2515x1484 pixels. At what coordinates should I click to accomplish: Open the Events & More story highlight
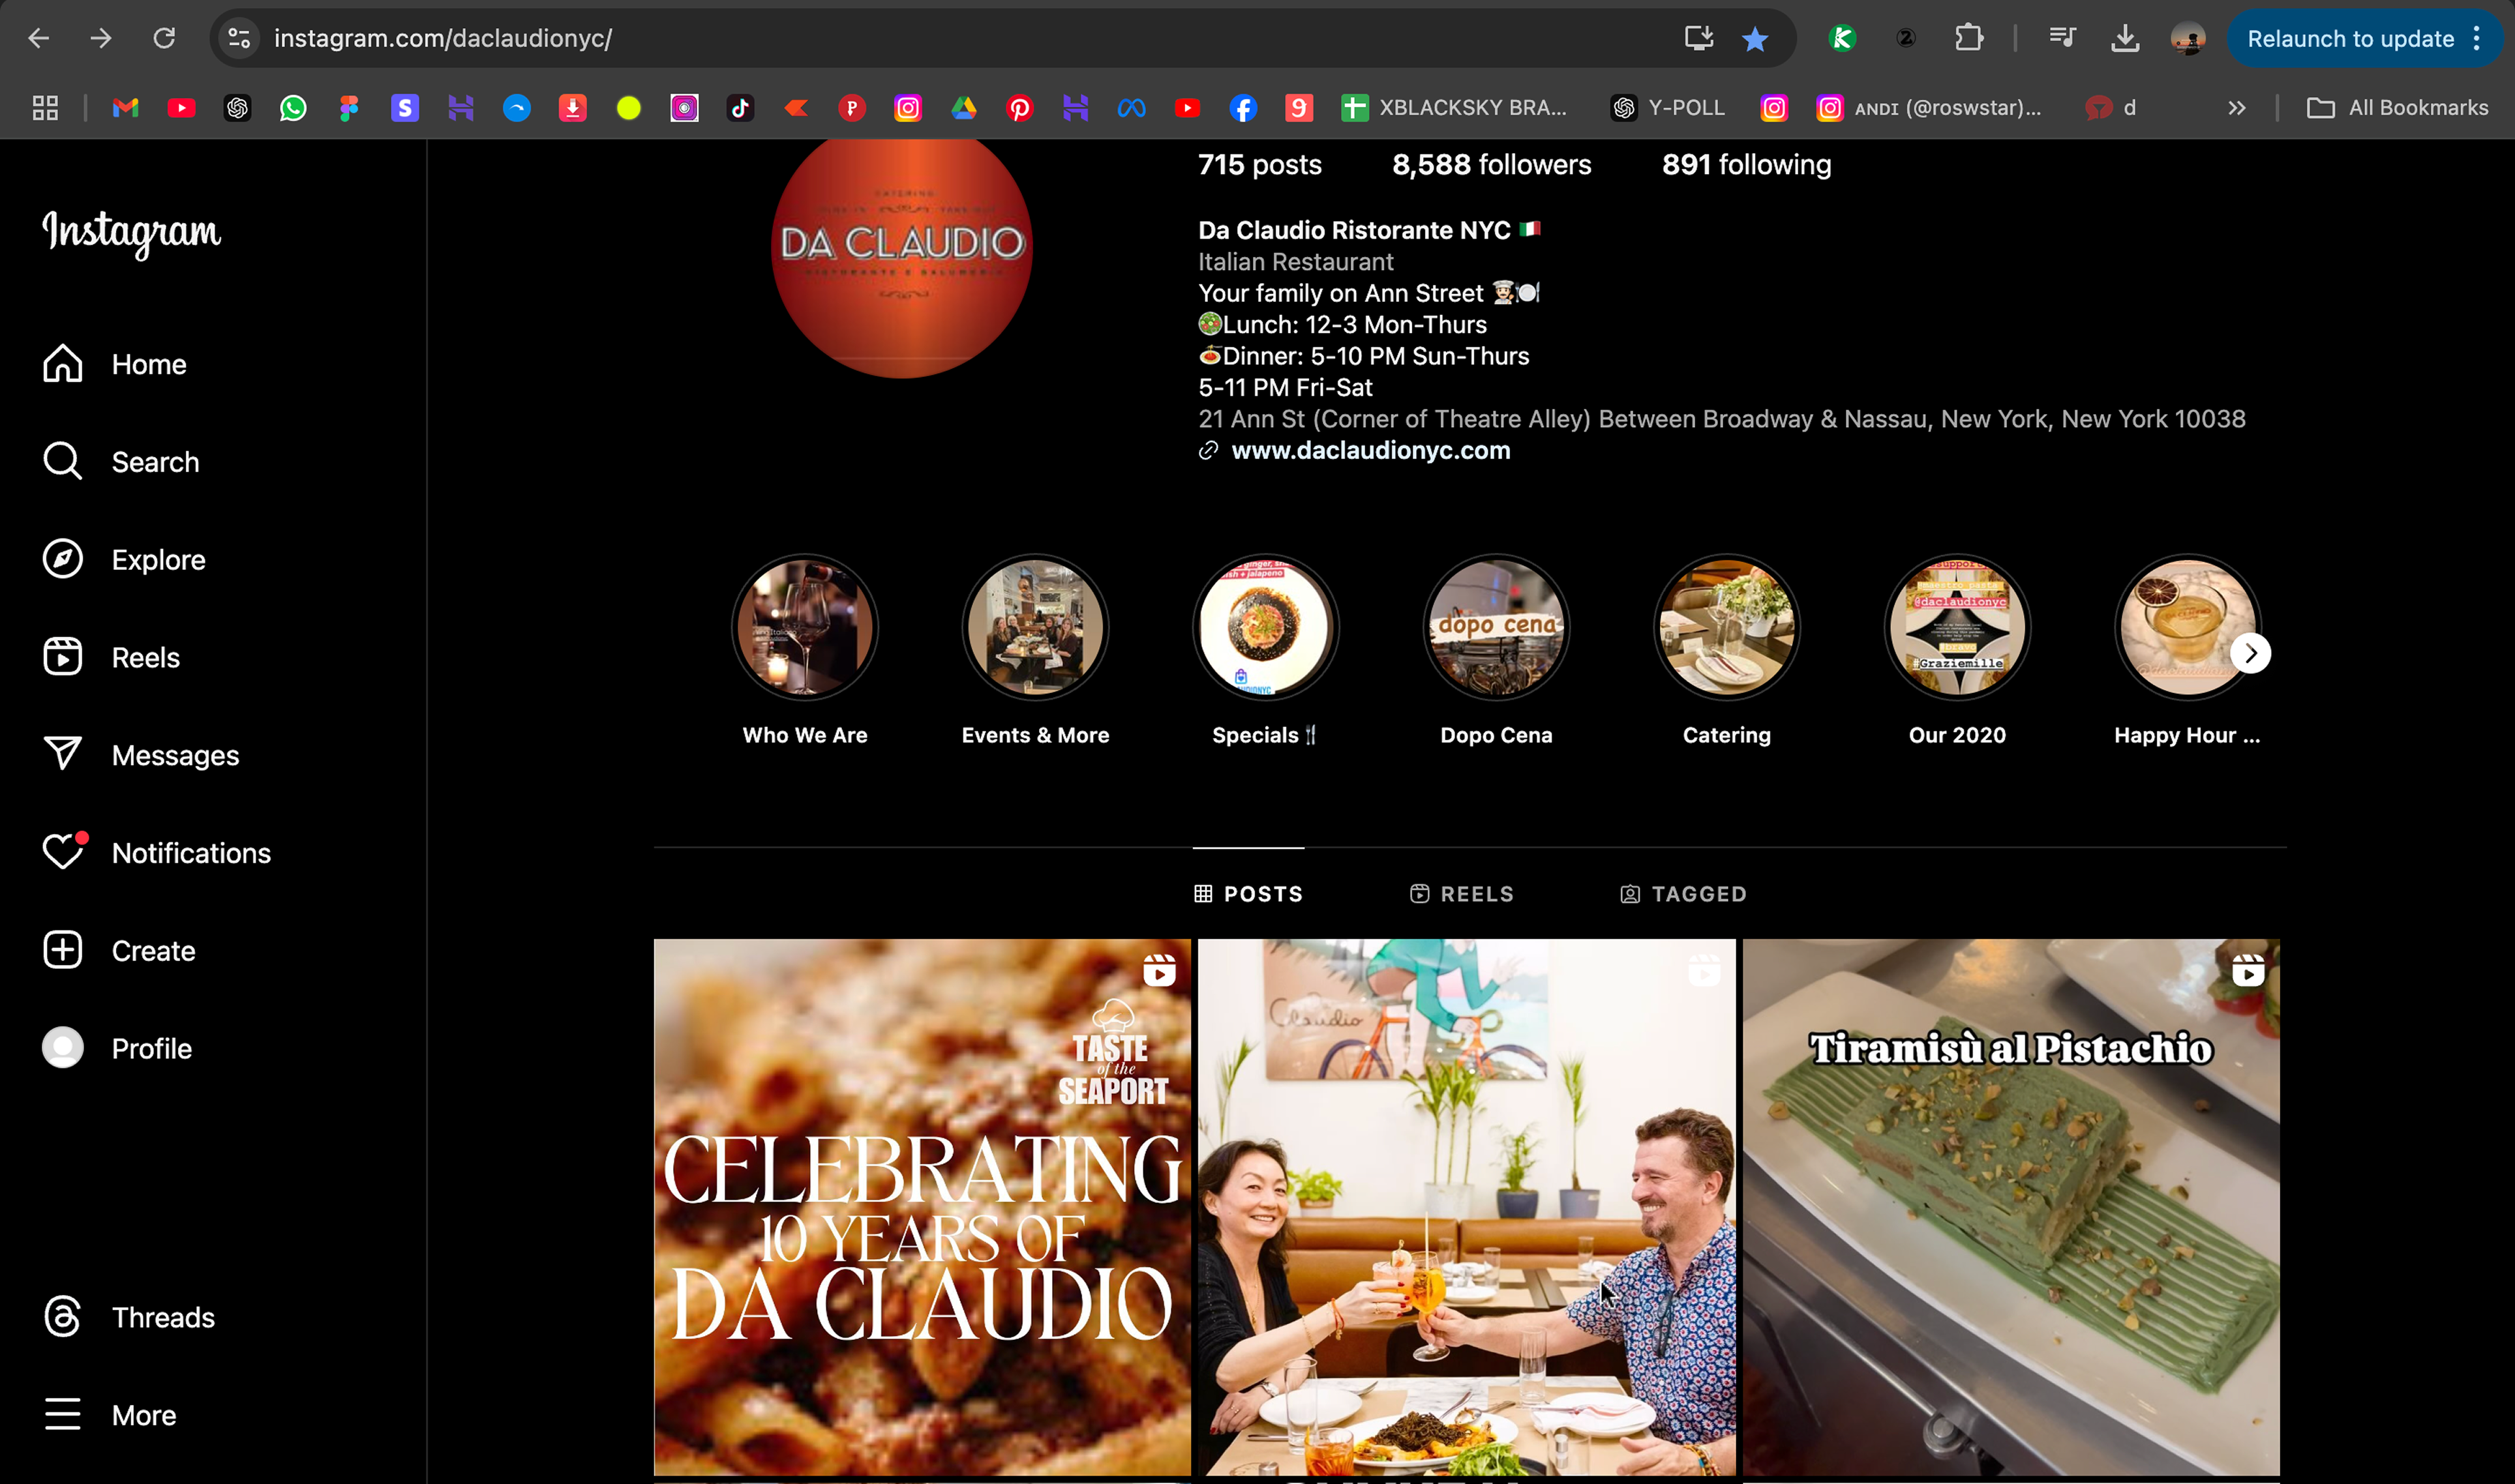point(1035,651)
